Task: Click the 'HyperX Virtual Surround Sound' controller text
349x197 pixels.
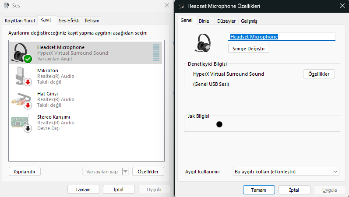Action: click(229, 74)
